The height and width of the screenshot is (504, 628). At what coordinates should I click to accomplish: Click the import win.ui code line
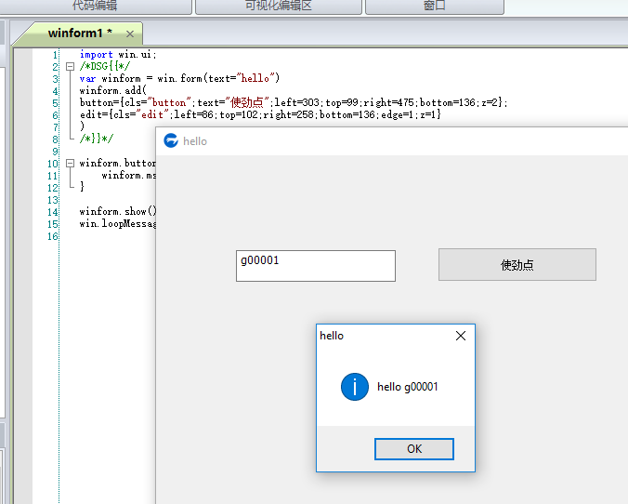(x=118, y=55)
